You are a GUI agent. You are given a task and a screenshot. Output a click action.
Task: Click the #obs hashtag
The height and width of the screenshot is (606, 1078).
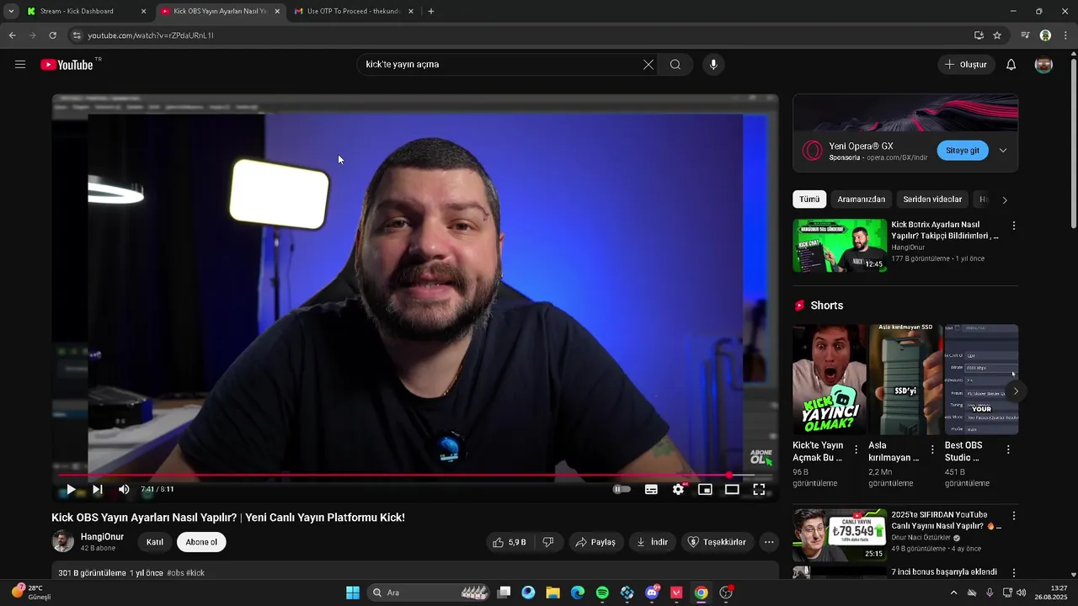pos(175,573)
